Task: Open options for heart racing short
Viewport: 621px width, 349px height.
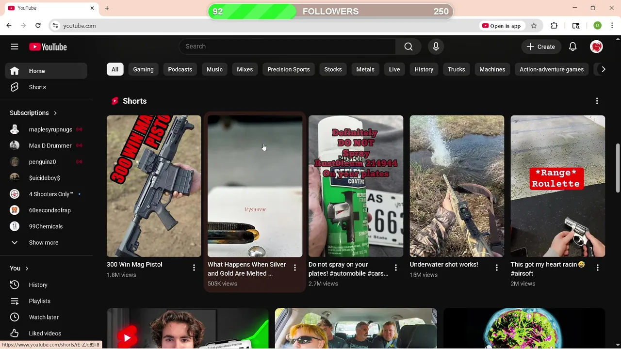Action: click(597, 268)
